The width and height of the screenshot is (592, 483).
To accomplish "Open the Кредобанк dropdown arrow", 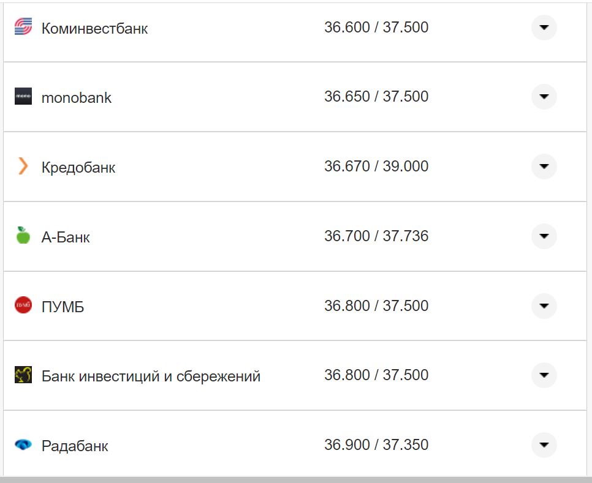I will click(544, 167).
